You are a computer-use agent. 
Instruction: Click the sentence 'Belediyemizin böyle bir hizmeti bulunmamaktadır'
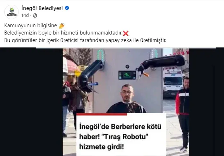pos(63,33)
